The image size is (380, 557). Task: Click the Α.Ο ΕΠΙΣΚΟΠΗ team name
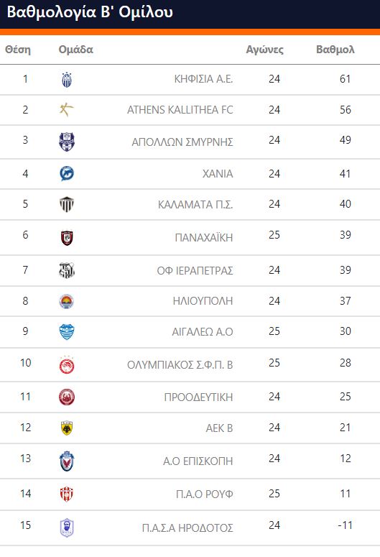click(198, 461)
